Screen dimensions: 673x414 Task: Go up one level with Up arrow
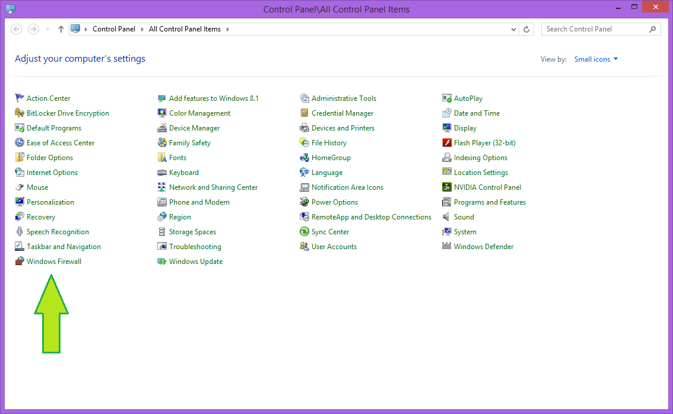(x=61, y=29)
